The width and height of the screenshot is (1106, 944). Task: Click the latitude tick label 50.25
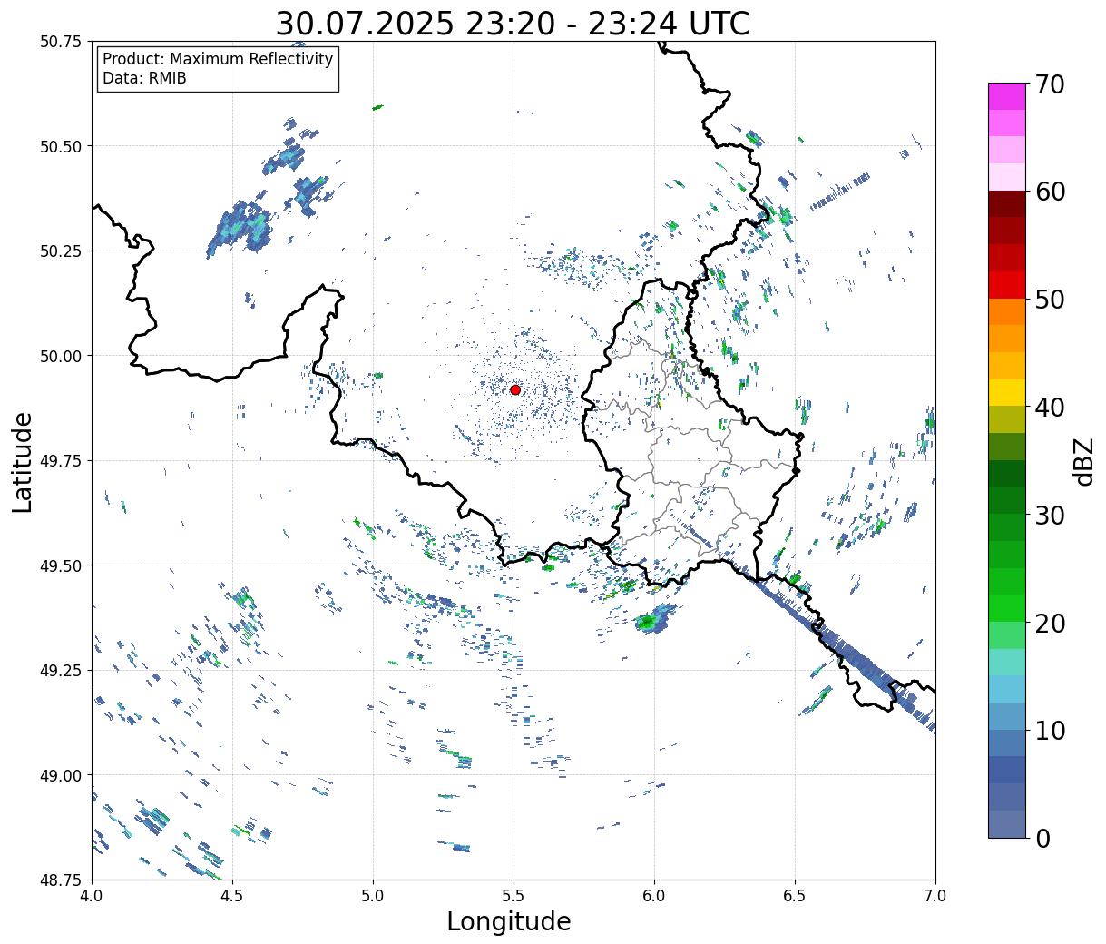(x=61, y=251)
